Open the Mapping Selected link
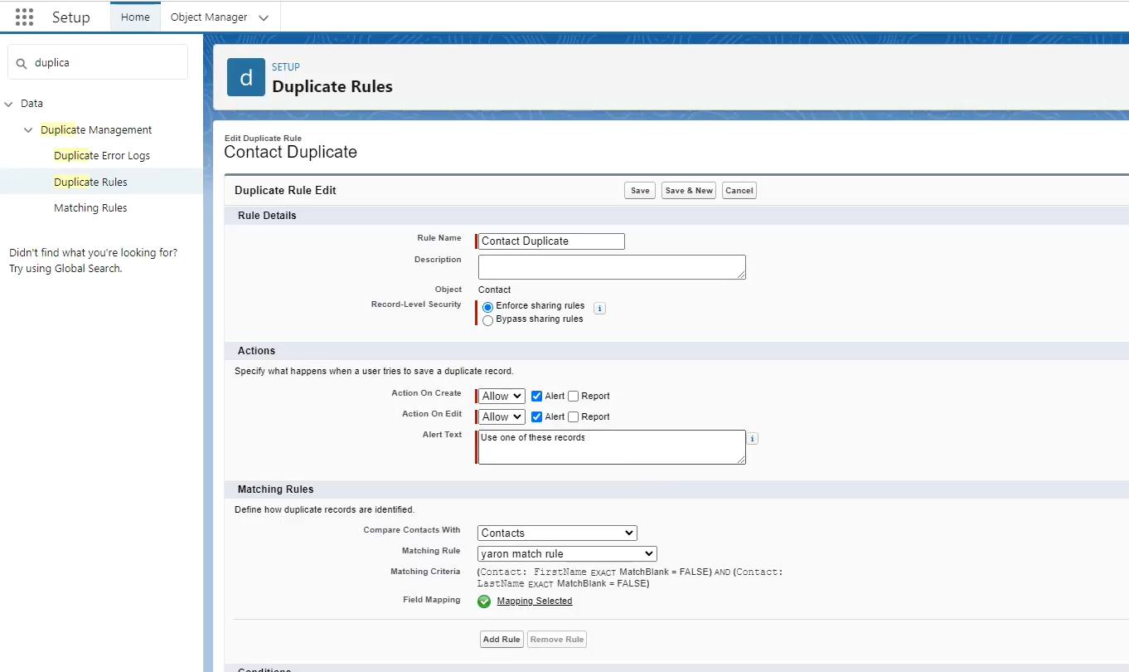The image size is (1129, 672). coord(535,601)
